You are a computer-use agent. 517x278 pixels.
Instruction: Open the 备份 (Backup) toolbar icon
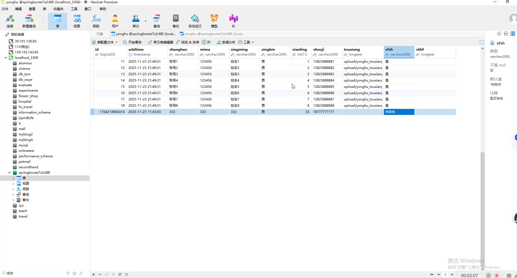[x=176, y=21]
